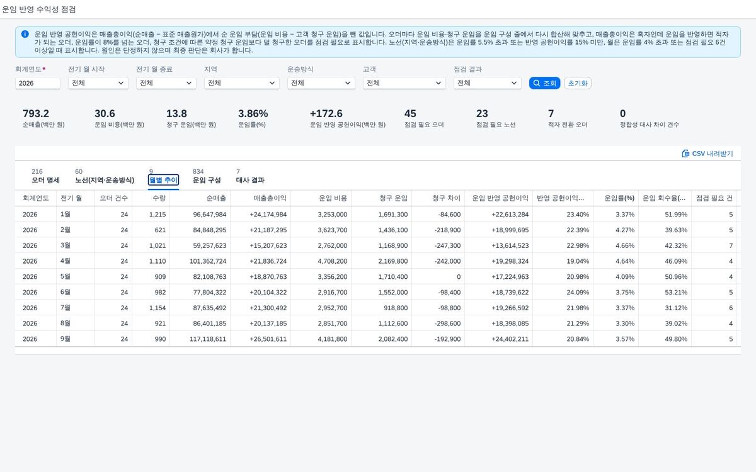Open the 전기 월 시작 dropdown
The image size is (756, 472).
point(98,83)
